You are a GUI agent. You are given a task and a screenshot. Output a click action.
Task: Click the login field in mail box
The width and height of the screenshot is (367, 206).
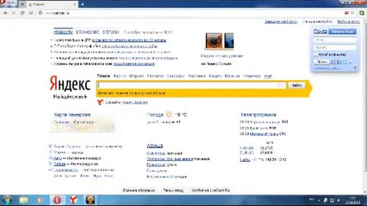click(335, 40)
